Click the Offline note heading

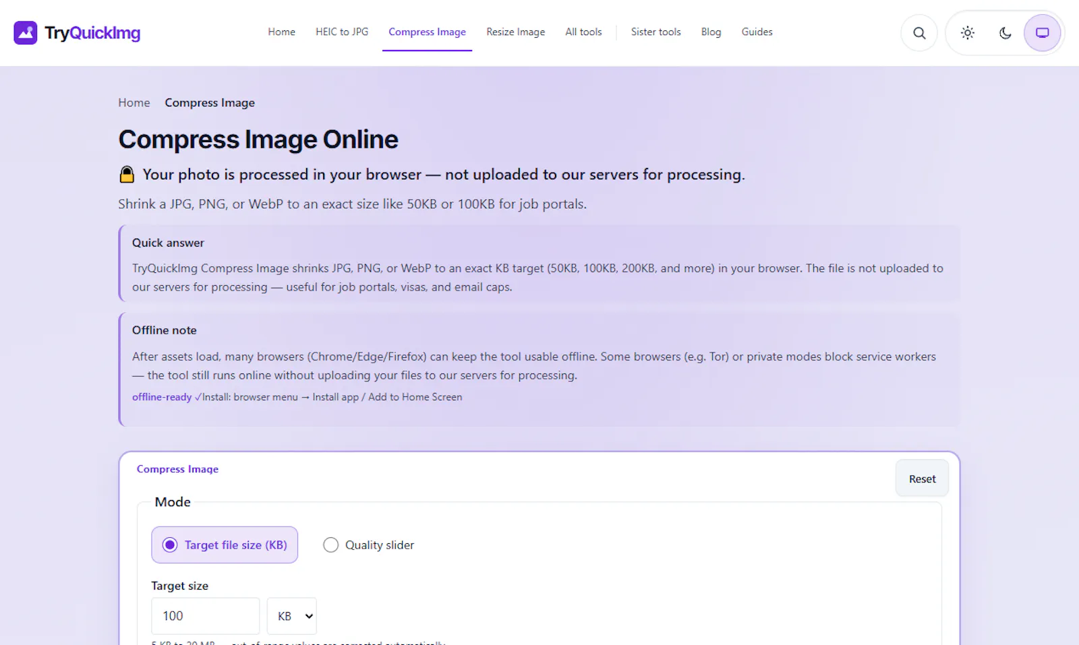[165, 330]
